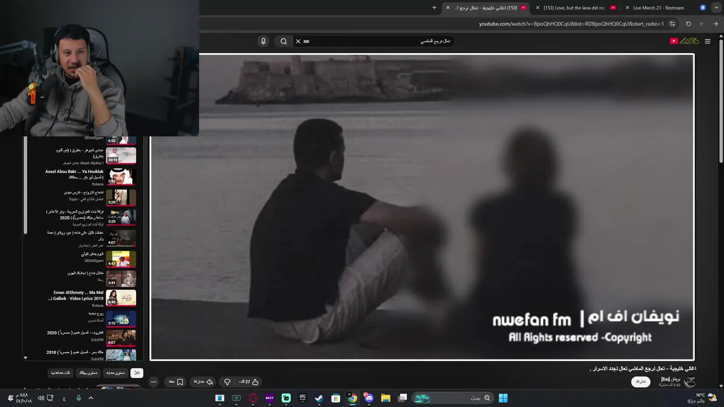The image size is (724, 407).
Task: Open the Chrome profile avatar R
Action: click(x=703, y=8)
